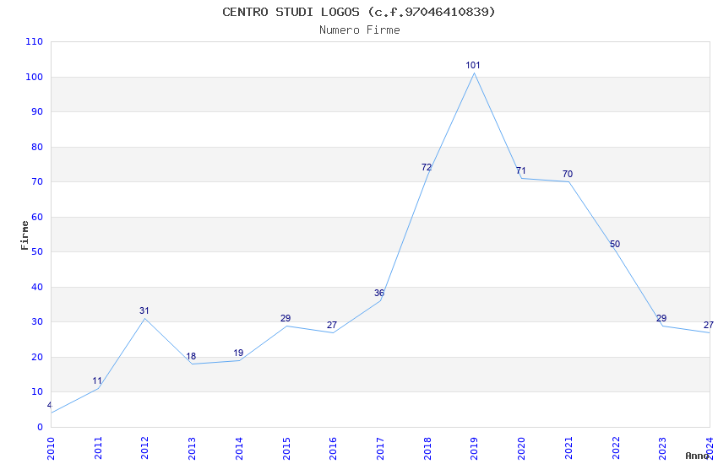Select the 2010 data label 4
The width and height of the screenshot is (718, 464).
pyautogui.click(x=50, y=406)
